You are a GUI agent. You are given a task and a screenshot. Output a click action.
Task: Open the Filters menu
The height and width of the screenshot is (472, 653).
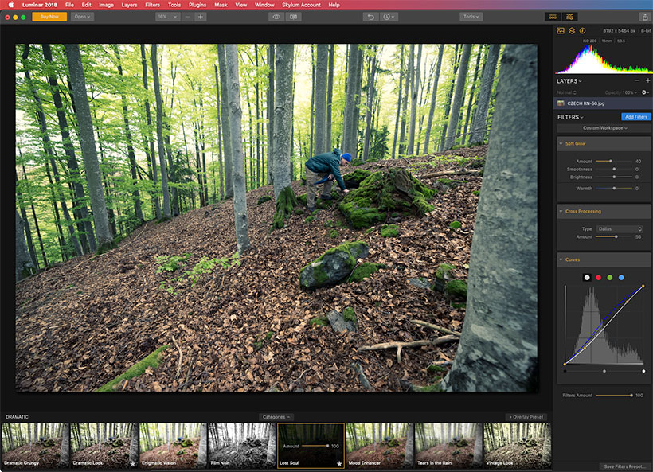pos(152,5)
